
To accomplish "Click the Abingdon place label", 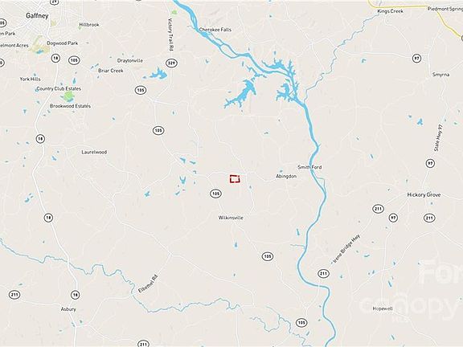I will 286,176.
